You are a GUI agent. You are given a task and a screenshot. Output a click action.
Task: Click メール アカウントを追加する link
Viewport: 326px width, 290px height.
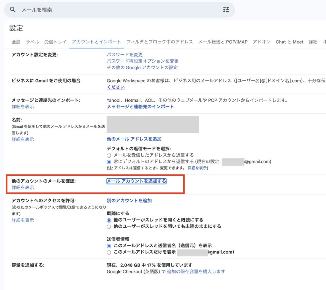click(x=136, y=181)
